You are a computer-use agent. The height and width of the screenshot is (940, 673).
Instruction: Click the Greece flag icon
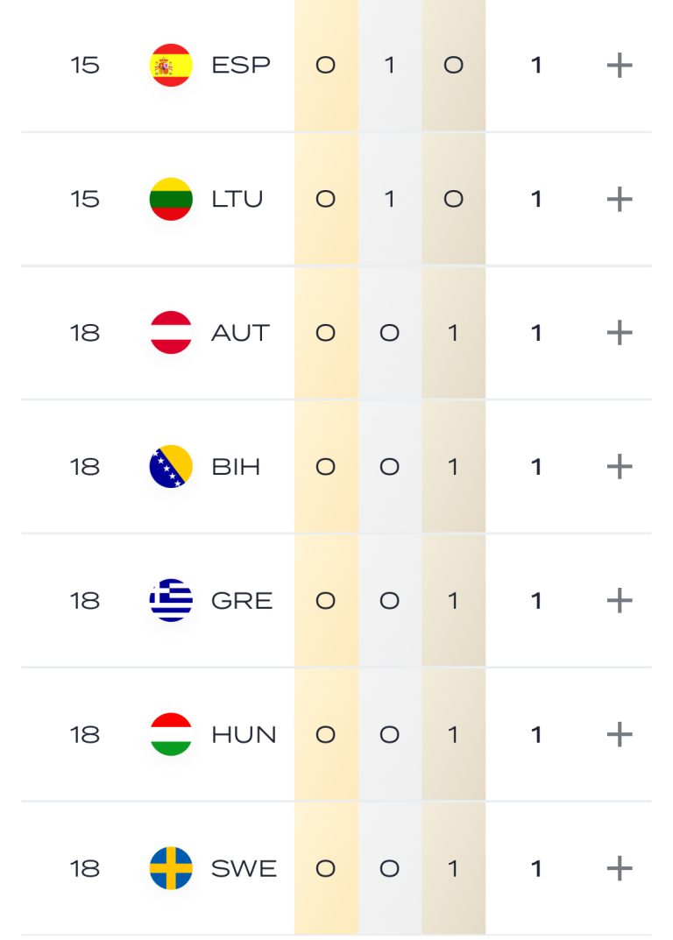tap(171, 601)
